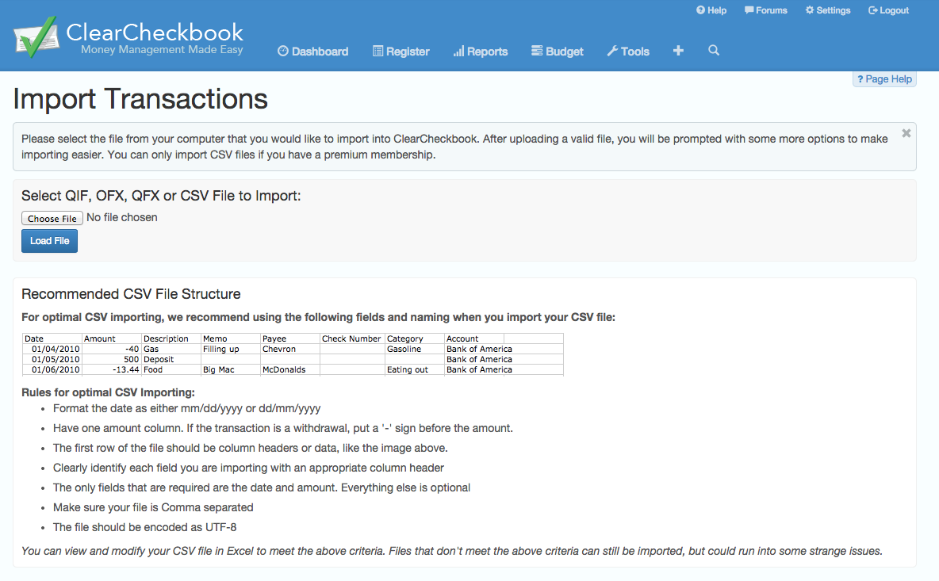Click the plus icon in navigation bar
Screen dimensions: 939x581
(x=678, y=51)
